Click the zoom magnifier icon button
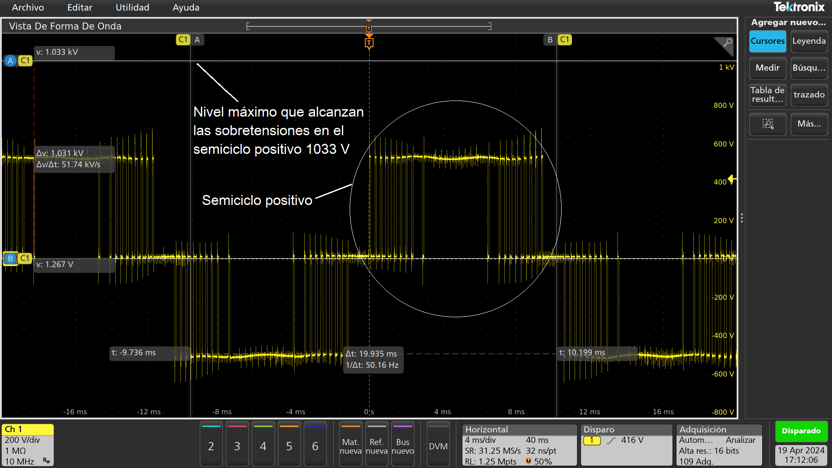832x468 pixels. point(767,124)
